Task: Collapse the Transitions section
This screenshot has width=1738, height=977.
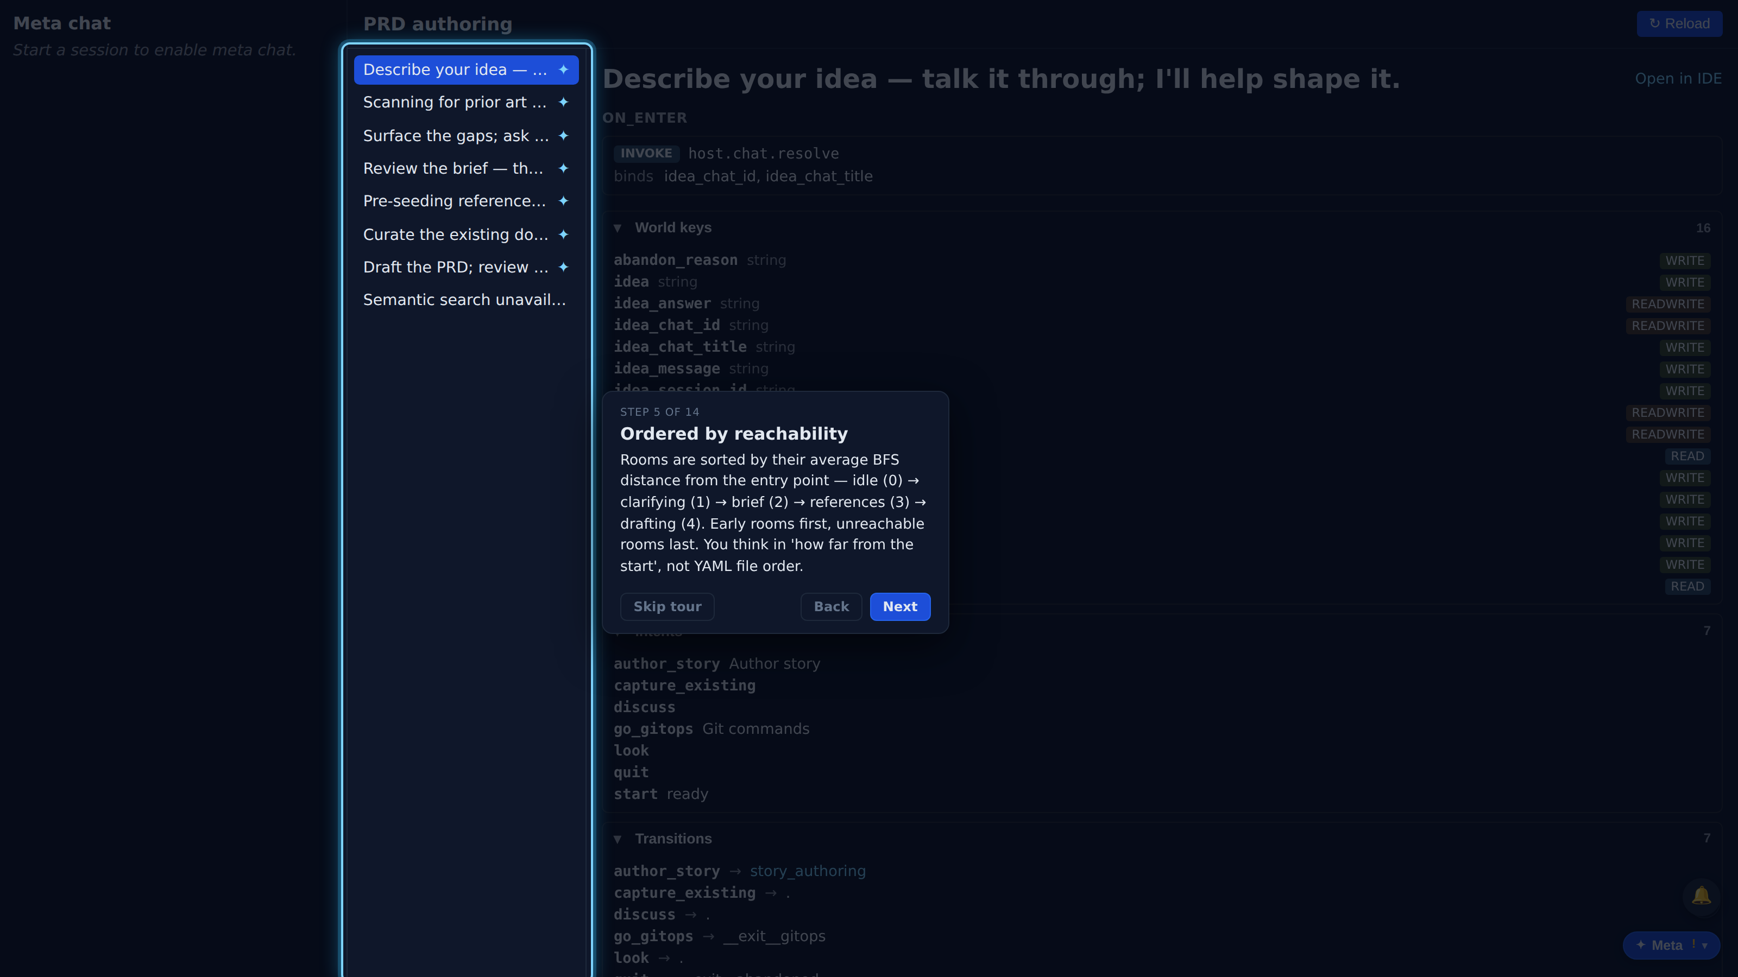Action: 618,839
